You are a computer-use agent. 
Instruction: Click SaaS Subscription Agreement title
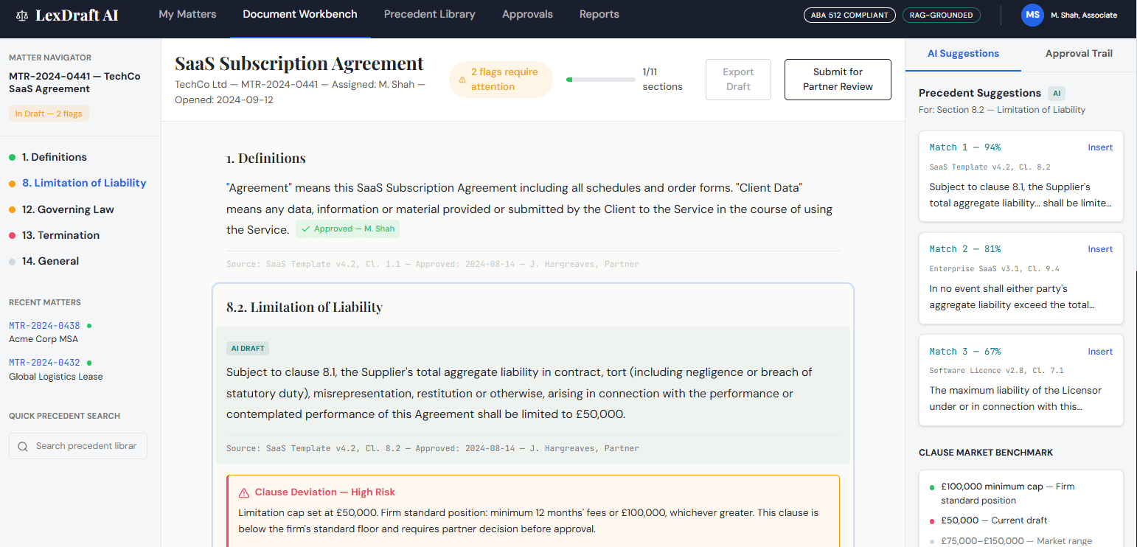pyautogui.click(x=299, y=63)
